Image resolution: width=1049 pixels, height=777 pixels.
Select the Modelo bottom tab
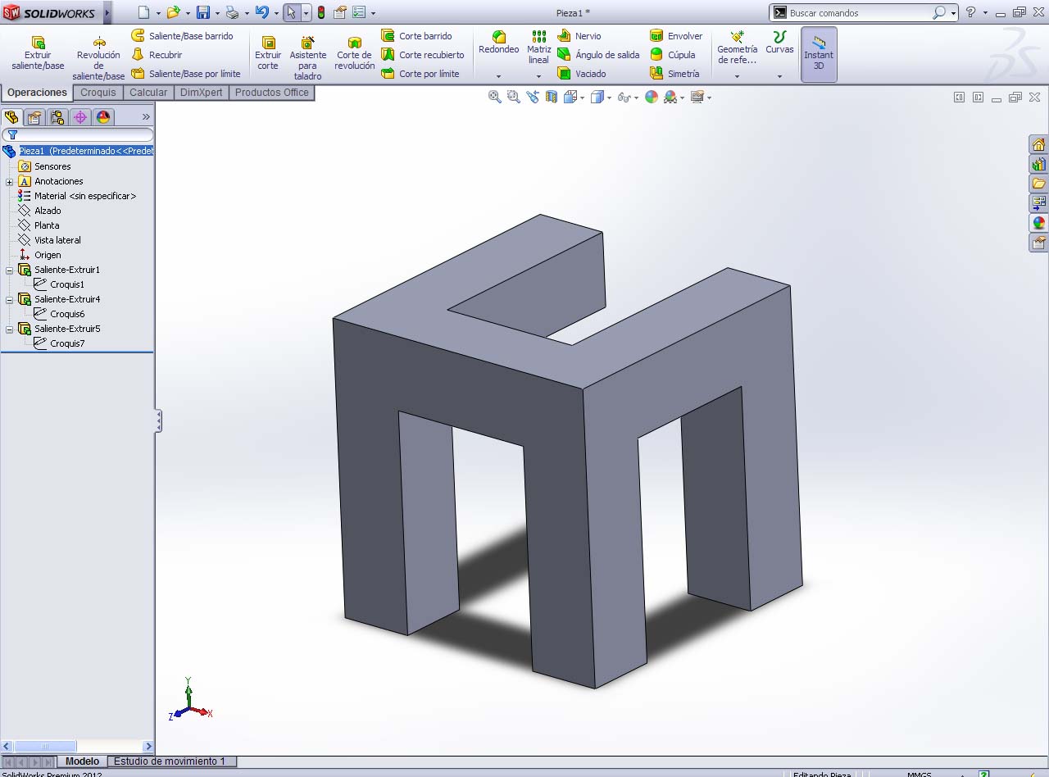(82, 761)
